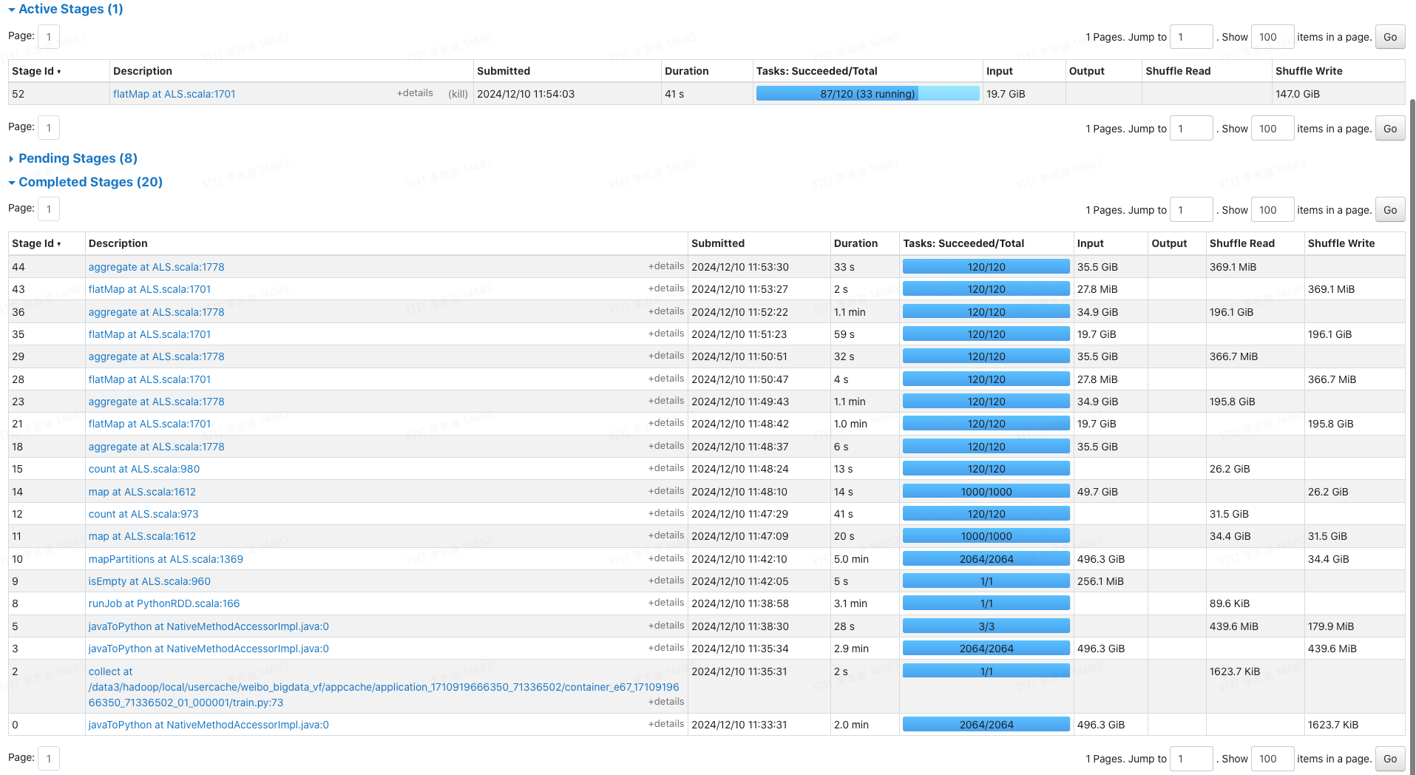This screenshot has width=1416, height=775.
Task: Kill active stage 52
Action: point(458,94)
